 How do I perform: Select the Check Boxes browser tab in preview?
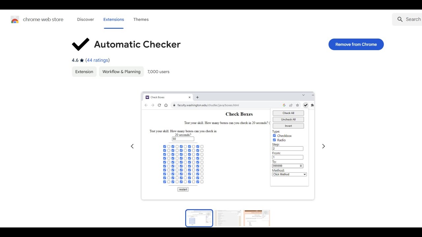click(168, 97)
